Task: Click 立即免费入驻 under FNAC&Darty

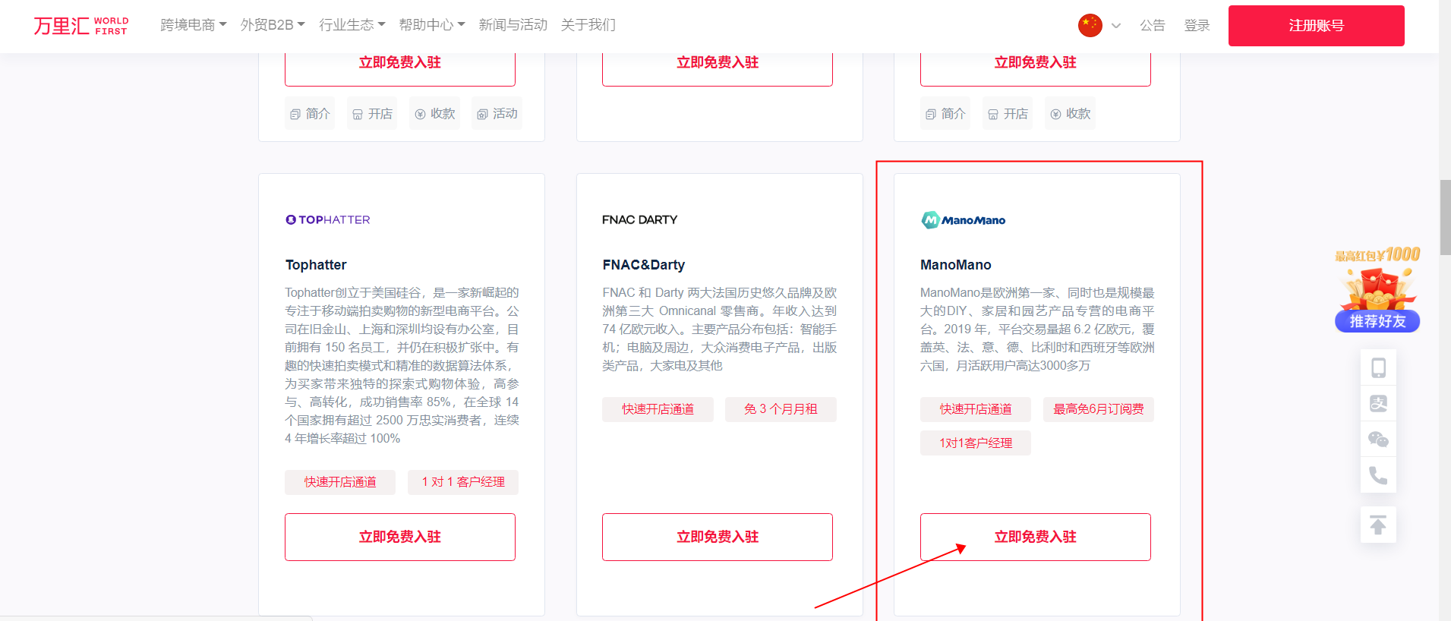Action: coord(718,537)
